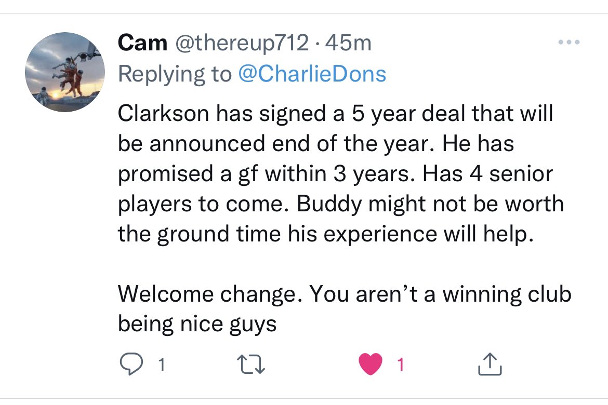The width and height of the screenshot is (608, 405).
Task: Click the line starting "players to come"
Action: pyautogui.click(x=340, y=204)
